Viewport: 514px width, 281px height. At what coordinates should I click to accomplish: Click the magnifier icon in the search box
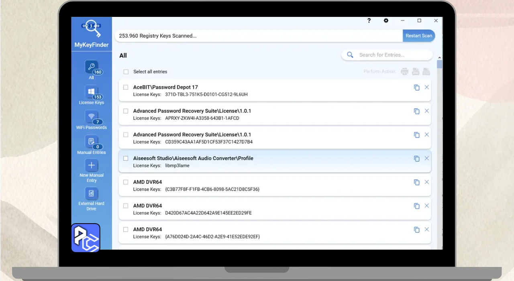[350, 55]
